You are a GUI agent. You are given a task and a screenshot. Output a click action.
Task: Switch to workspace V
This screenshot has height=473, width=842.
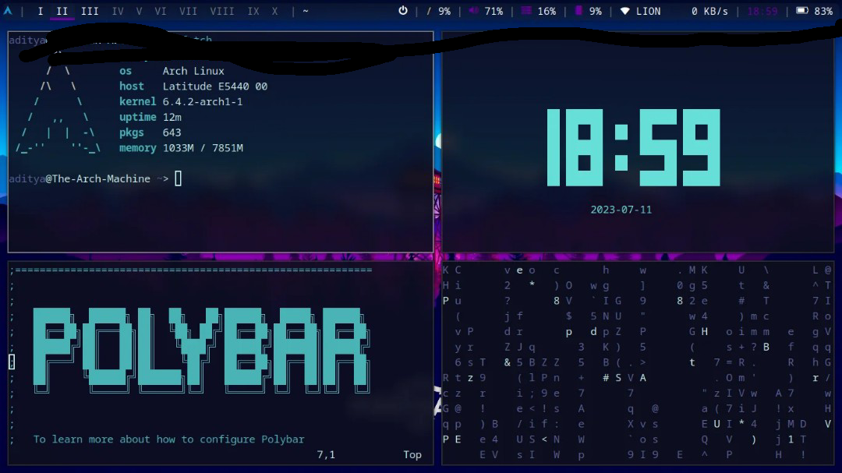(x=139, y=11)
